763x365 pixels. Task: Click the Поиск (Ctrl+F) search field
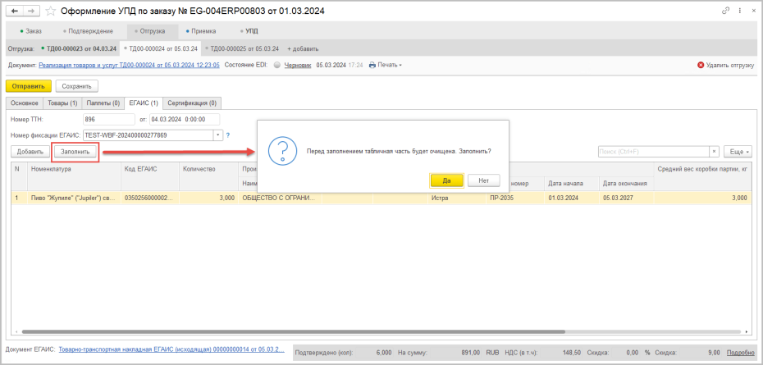tap(653, 152)
